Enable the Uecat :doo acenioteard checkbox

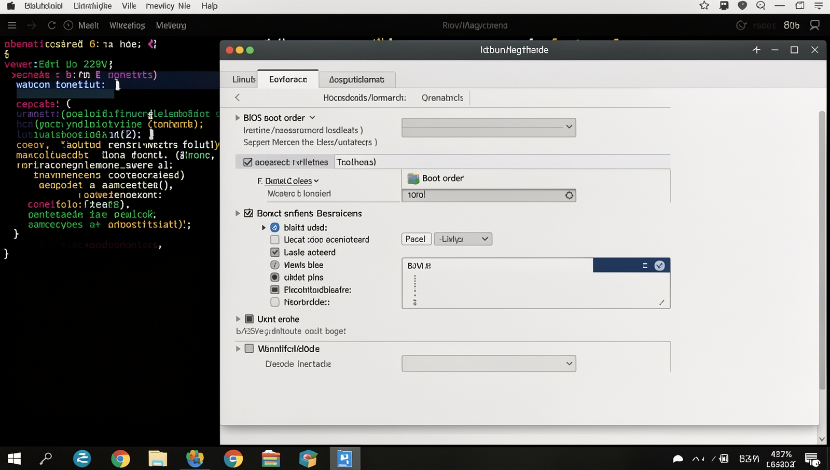[x=275, y=240]
